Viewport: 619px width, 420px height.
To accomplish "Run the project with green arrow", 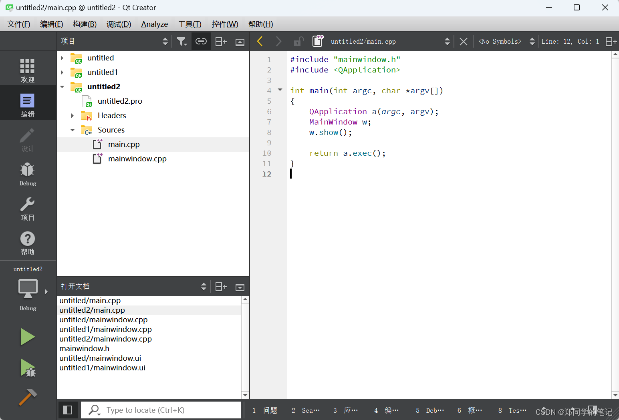I will (28, 337).
